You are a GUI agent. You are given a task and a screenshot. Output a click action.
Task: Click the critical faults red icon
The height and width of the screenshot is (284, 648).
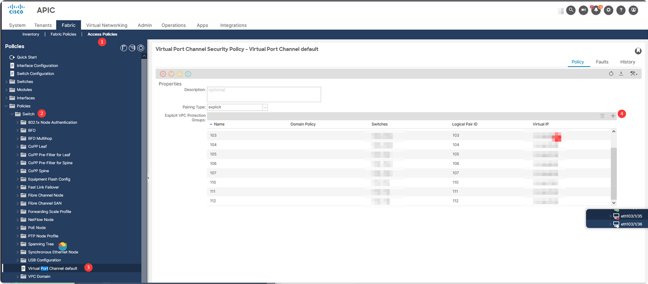[163, 74]
